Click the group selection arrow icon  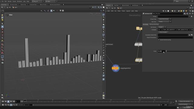point(192,16)
